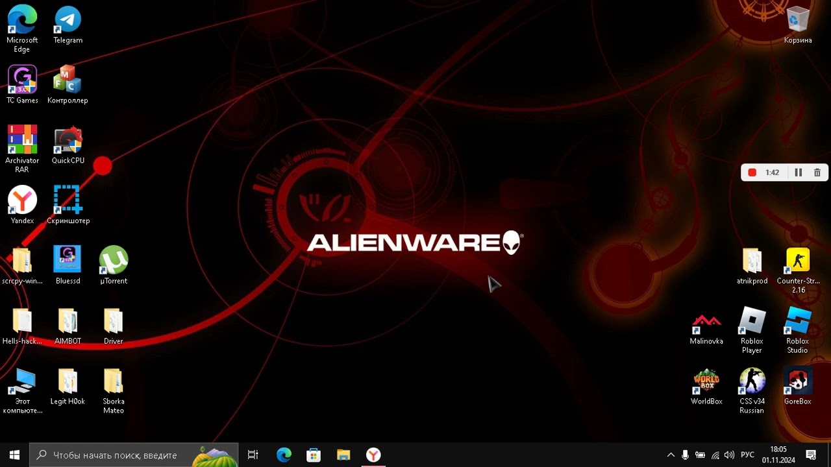Open the Контроллер desktop icon
Screen dimensions: 831x467
tap(68, 85)
